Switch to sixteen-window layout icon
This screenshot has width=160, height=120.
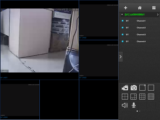[151, 97]
